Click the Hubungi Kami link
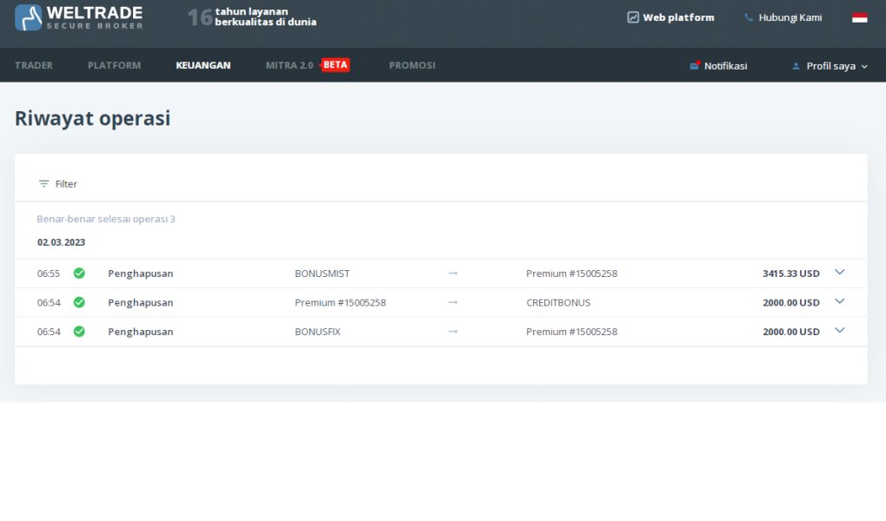This screenshot has width=886, height=521. point(783,17)
